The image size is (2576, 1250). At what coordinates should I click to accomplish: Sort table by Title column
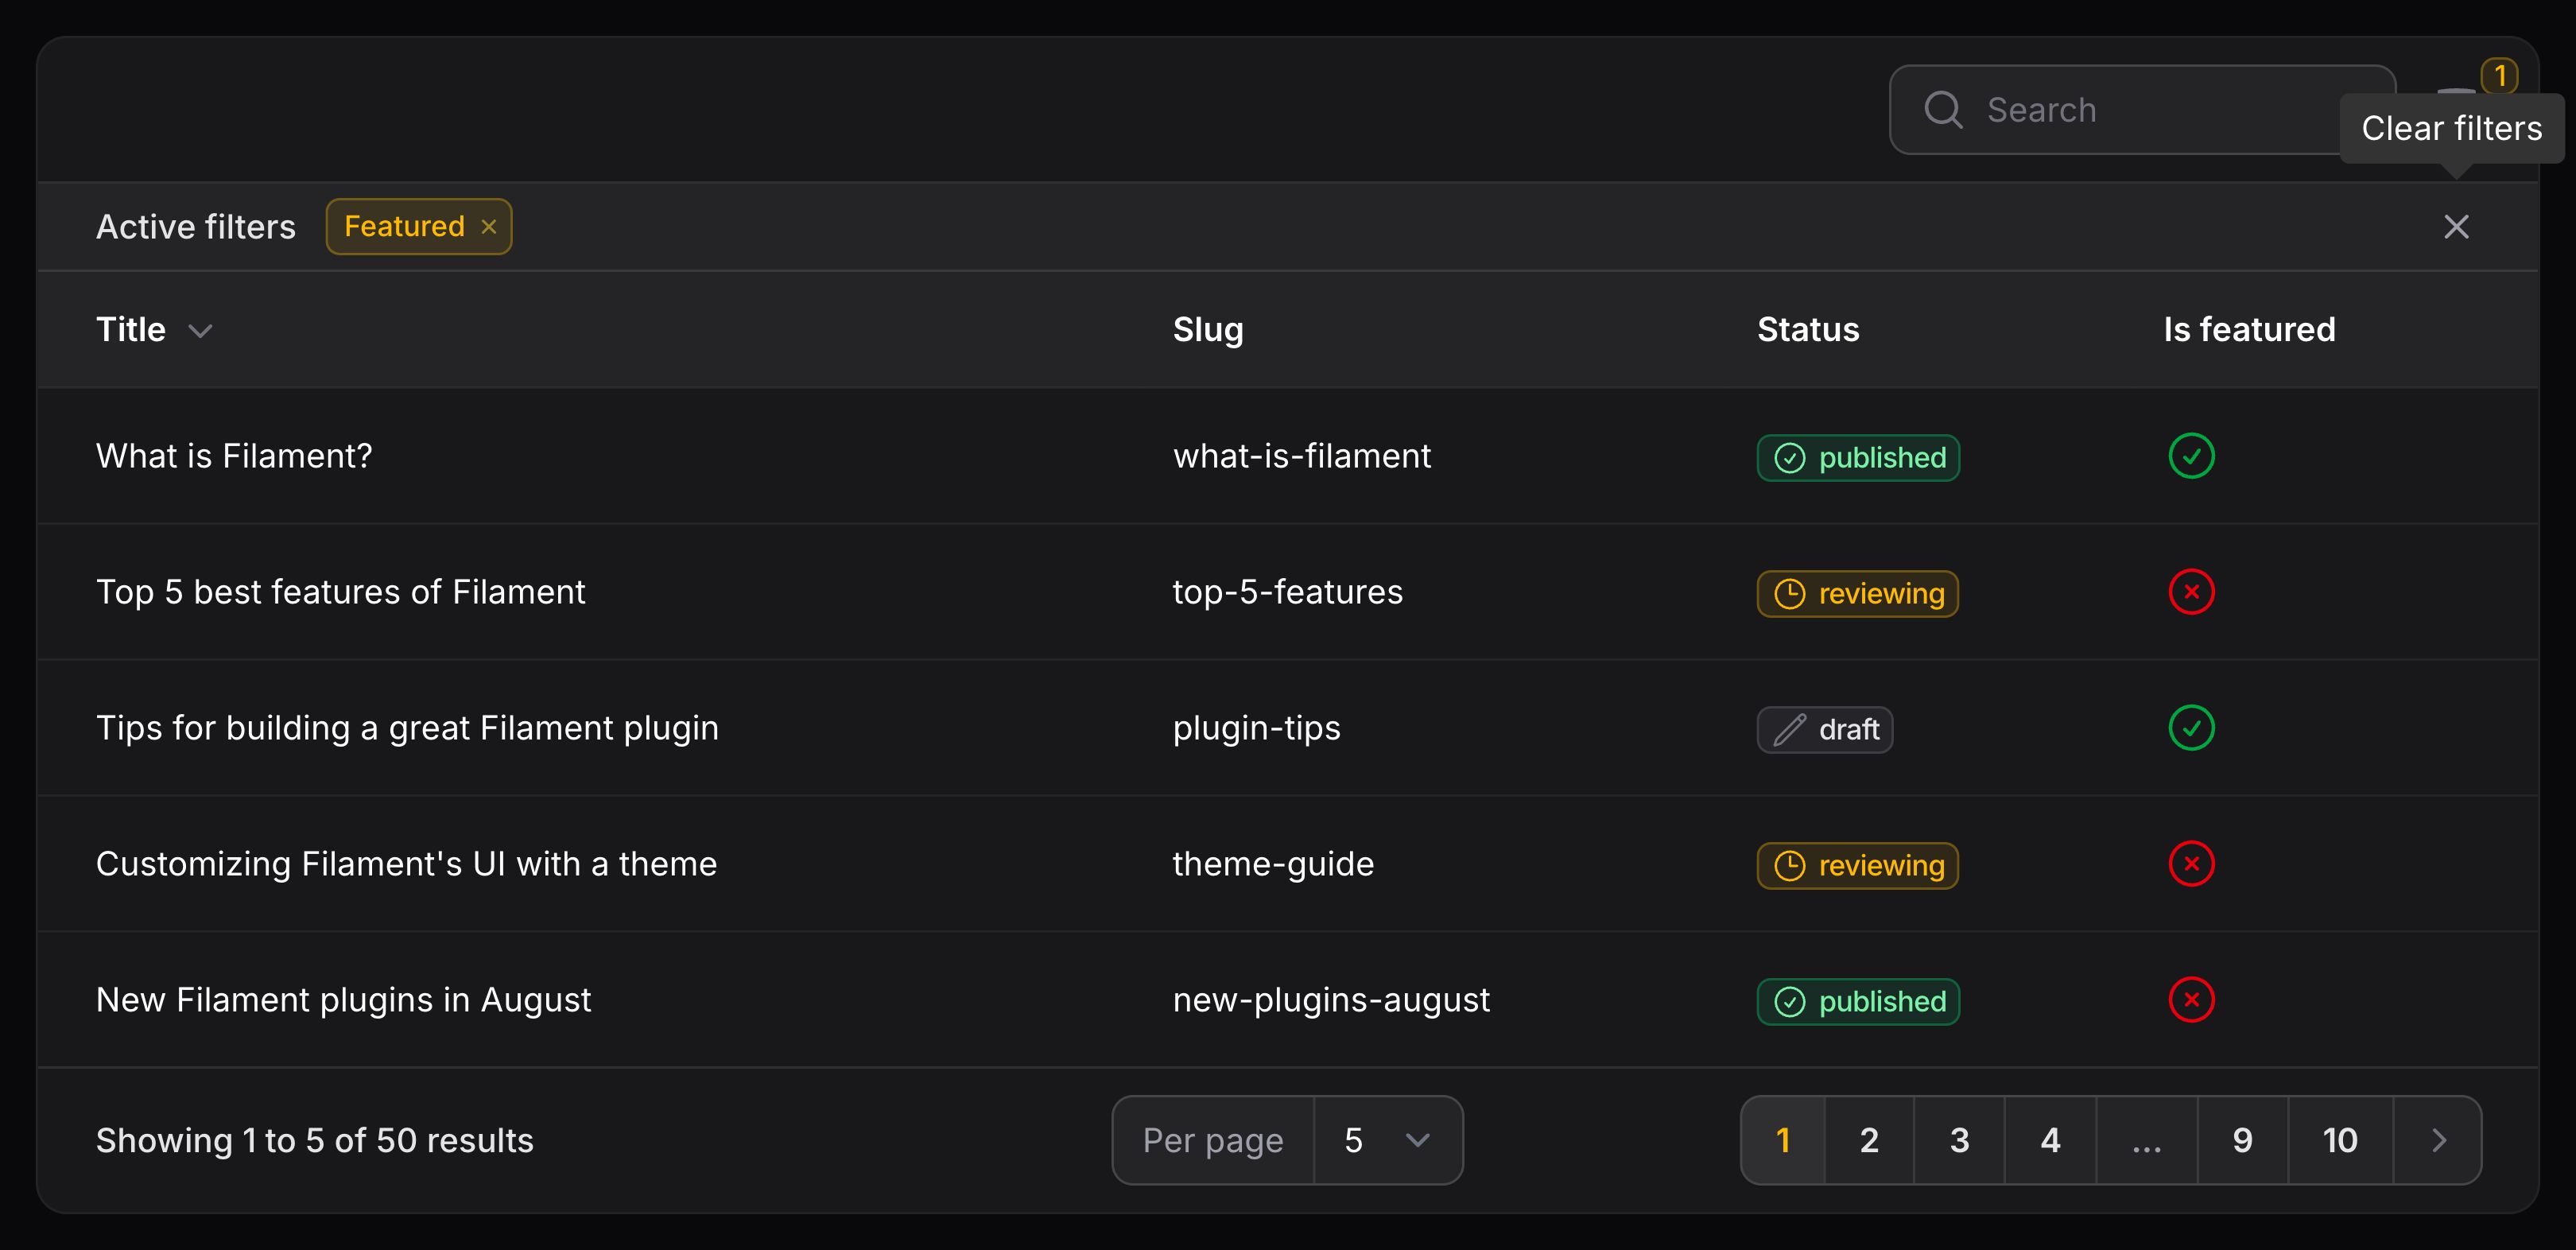click(x=154, y=330)
